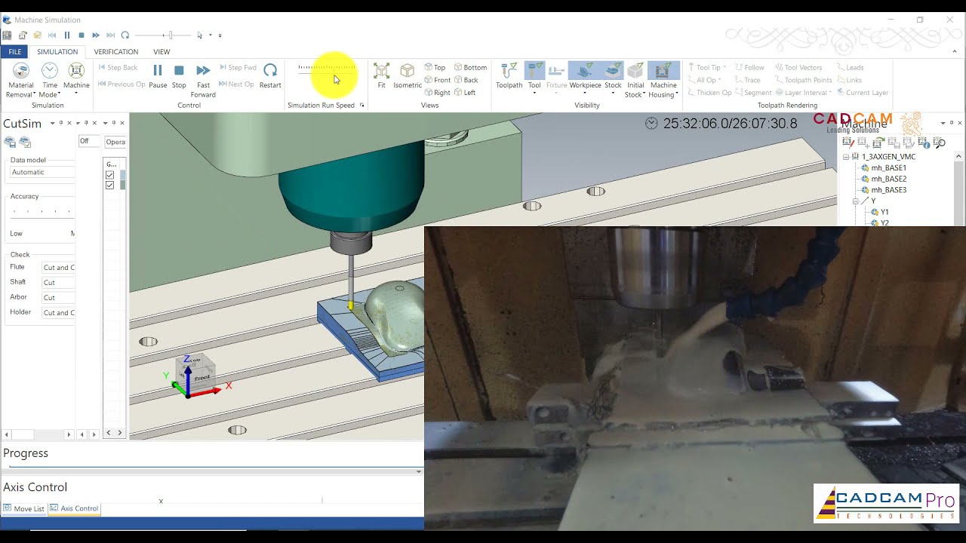Select the Front view
This screenshot has height=543, width=966.
438,80
